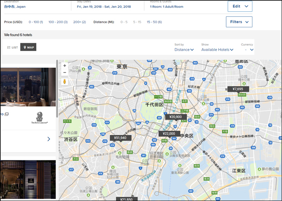
Task: Open the Filters button
Action: click(239, 22)
